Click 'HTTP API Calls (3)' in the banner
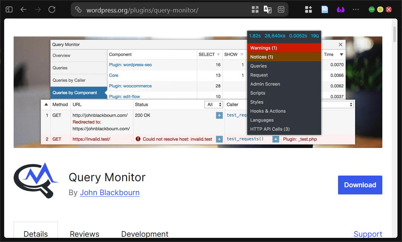This screenshot has width=402, height=242. (270, 129)
